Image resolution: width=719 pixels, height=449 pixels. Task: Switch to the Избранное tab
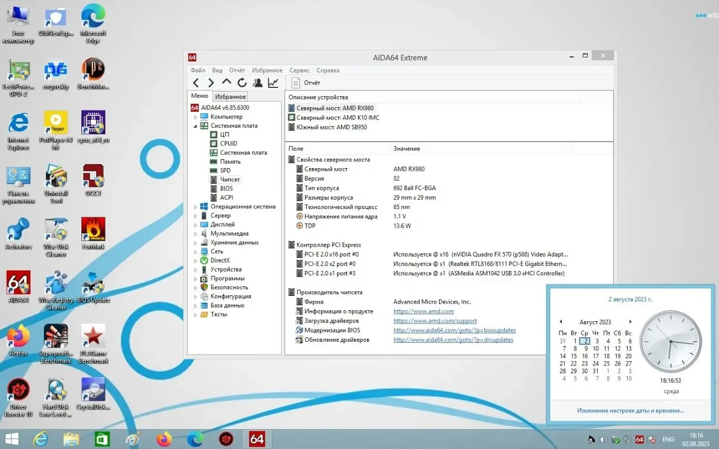coord(230,97)
